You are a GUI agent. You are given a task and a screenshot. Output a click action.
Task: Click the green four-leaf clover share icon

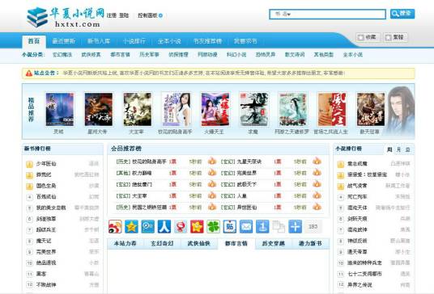pos(213,227)
